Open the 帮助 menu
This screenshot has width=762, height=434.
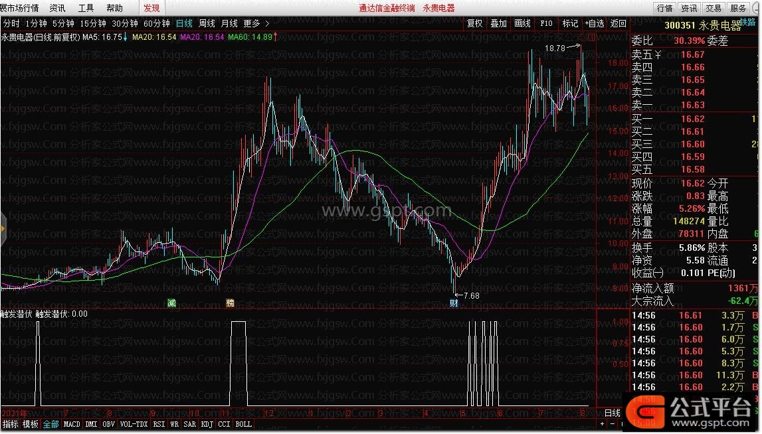coord(115,8)
